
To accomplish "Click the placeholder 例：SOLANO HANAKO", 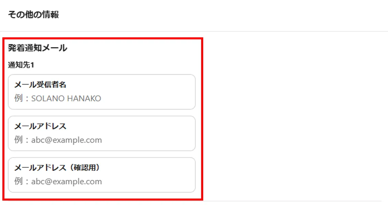I will [58, 99].
